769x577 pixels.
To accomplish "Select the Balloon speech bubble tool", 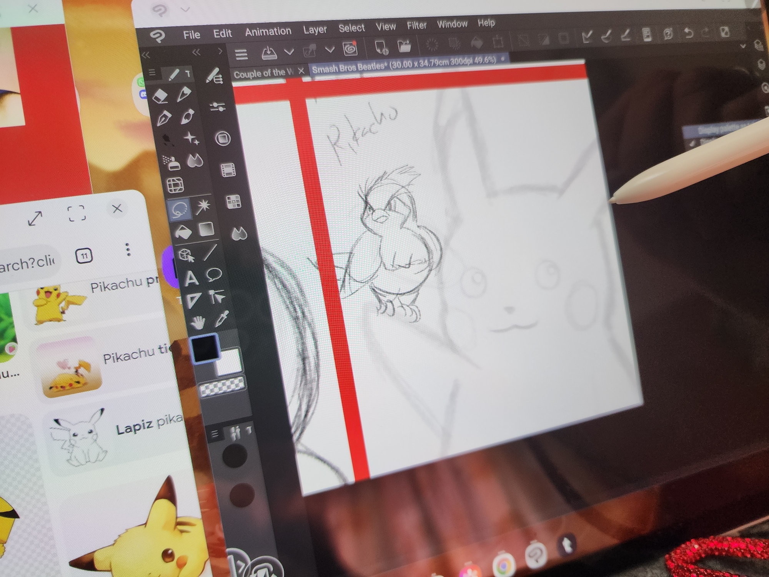I will point(214,274).
